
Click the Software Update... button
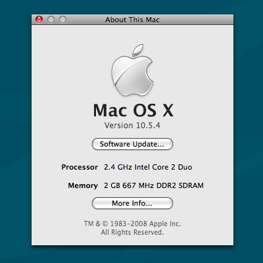(x=132, y=144)
